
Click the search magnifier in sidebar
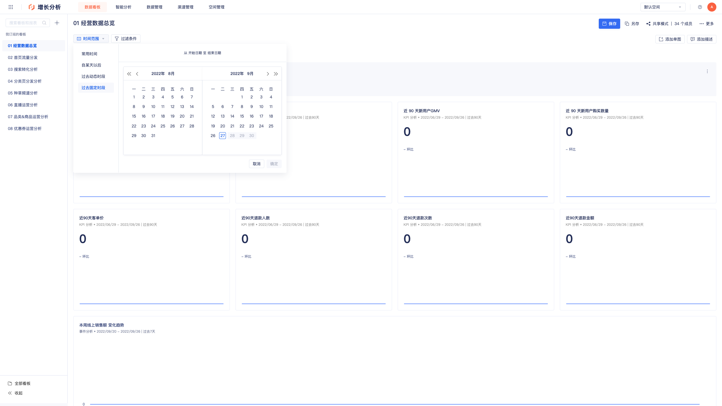pyautogui.click(x=44, y=23)
